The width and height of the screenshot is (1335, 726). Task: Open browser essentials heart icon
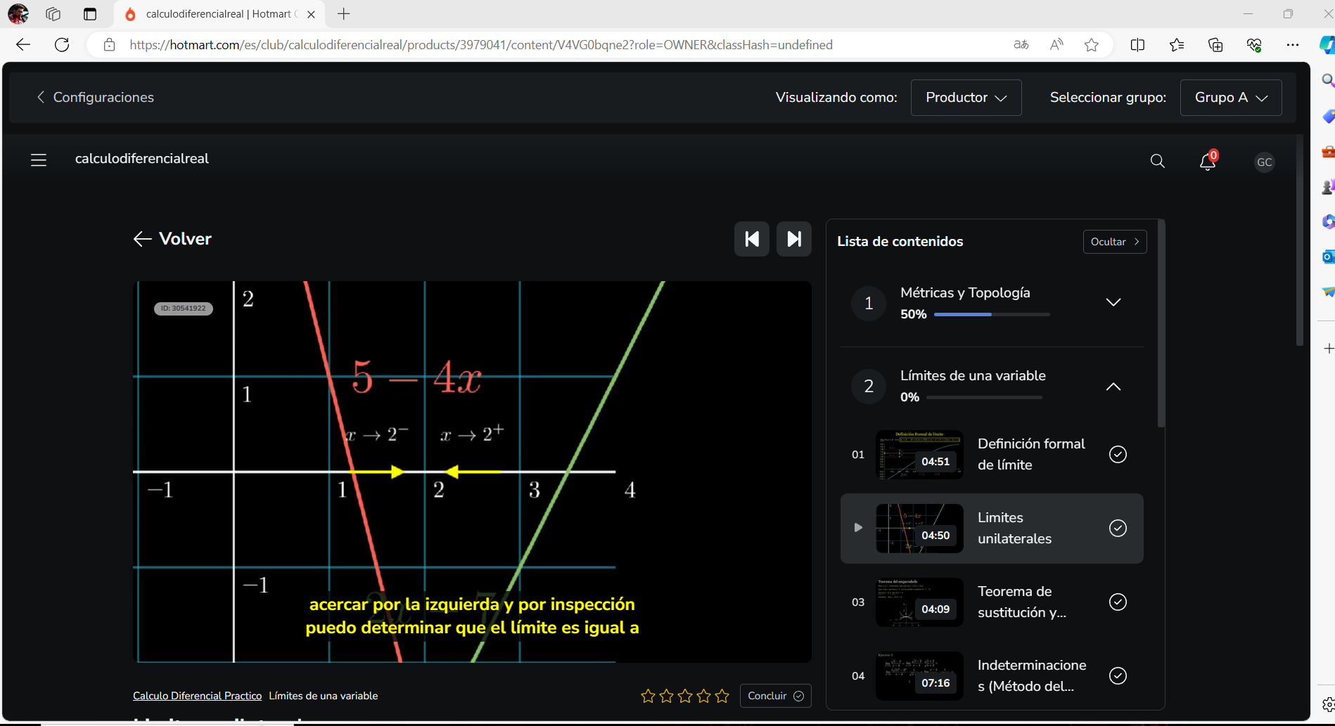click(x=1254, y=45)
